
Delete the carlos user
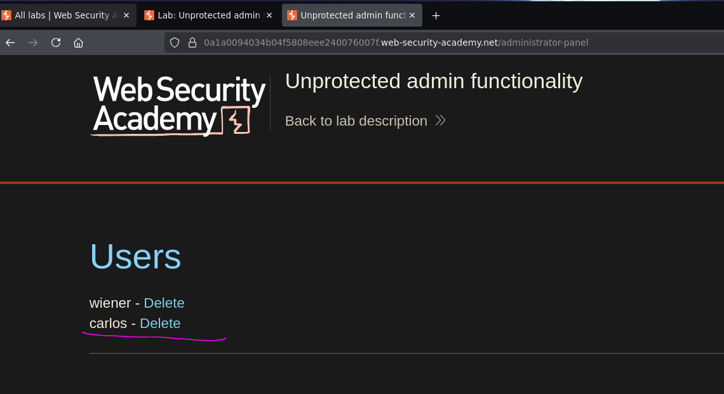tap(160, 324)
